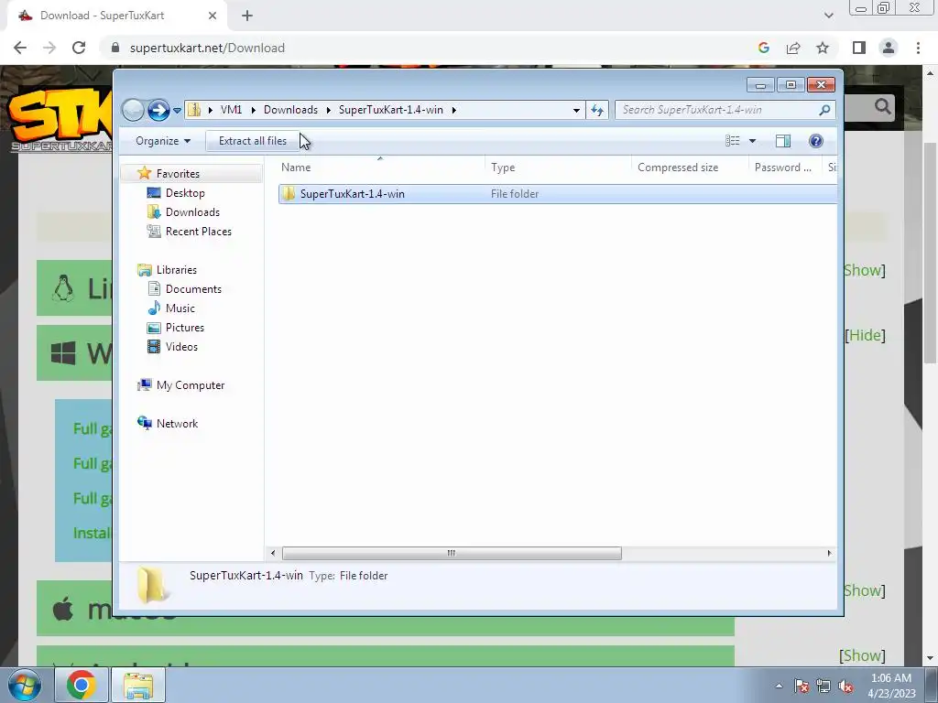Image resolution: width=938 pixels, height=703 pixels.
Task: Expand arrow after VM1 breadcrumb
Action: tap(253, 110)
